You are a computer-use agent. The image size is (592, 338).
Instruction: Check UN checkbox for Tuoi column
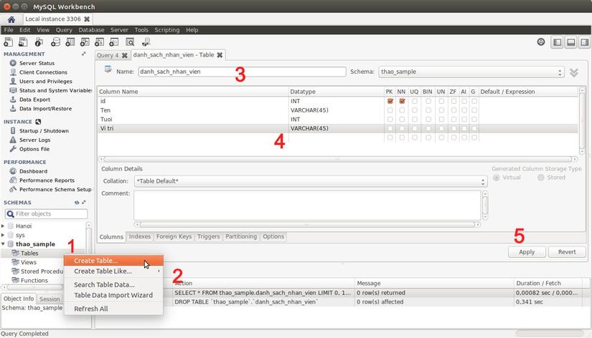tap(441, 119)
